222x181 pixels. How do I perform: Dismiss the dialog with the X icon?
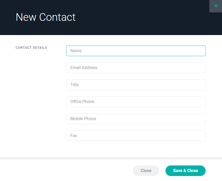pos(216,6)
